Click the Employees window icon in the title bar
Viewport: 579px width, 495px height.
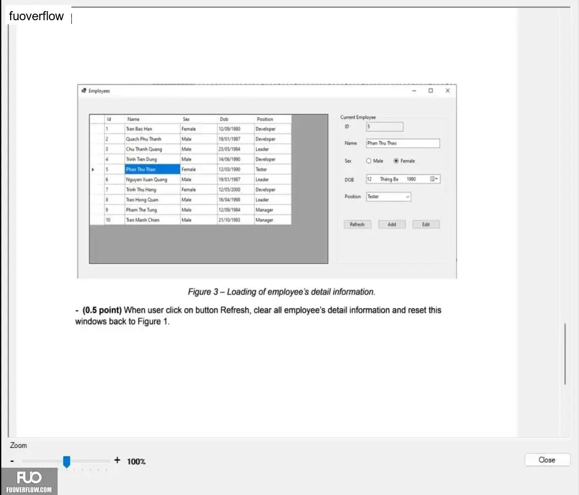tap(84, 91)
